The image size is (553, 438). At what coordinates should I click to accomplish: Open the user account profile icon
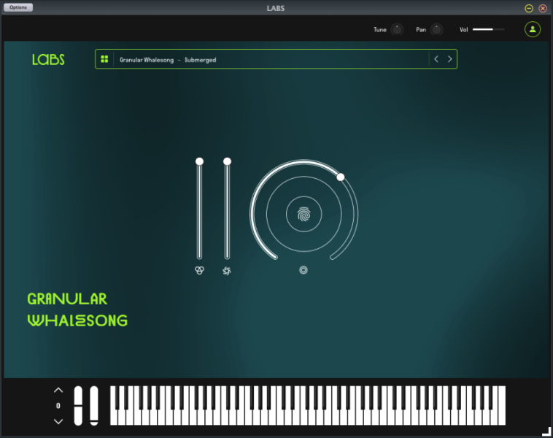pyautogui.click(x=533, y=29)
